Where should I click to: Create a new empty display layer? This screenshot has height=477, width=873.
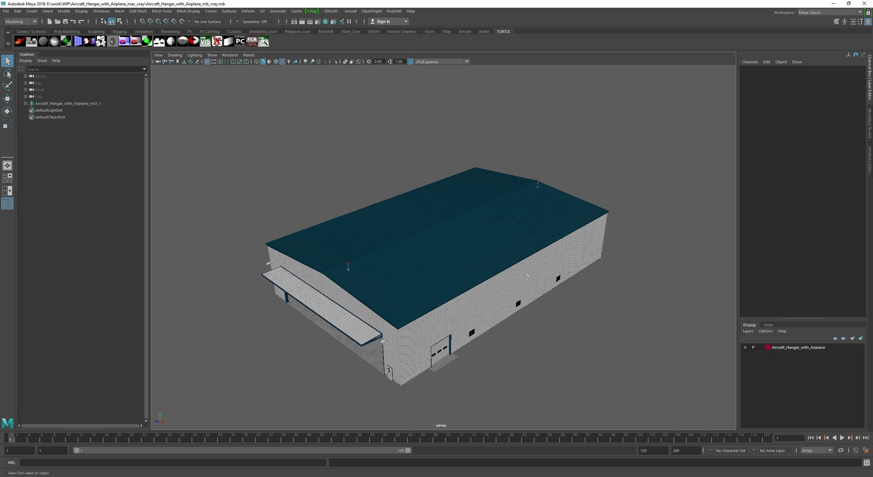[x=853, y=338]
